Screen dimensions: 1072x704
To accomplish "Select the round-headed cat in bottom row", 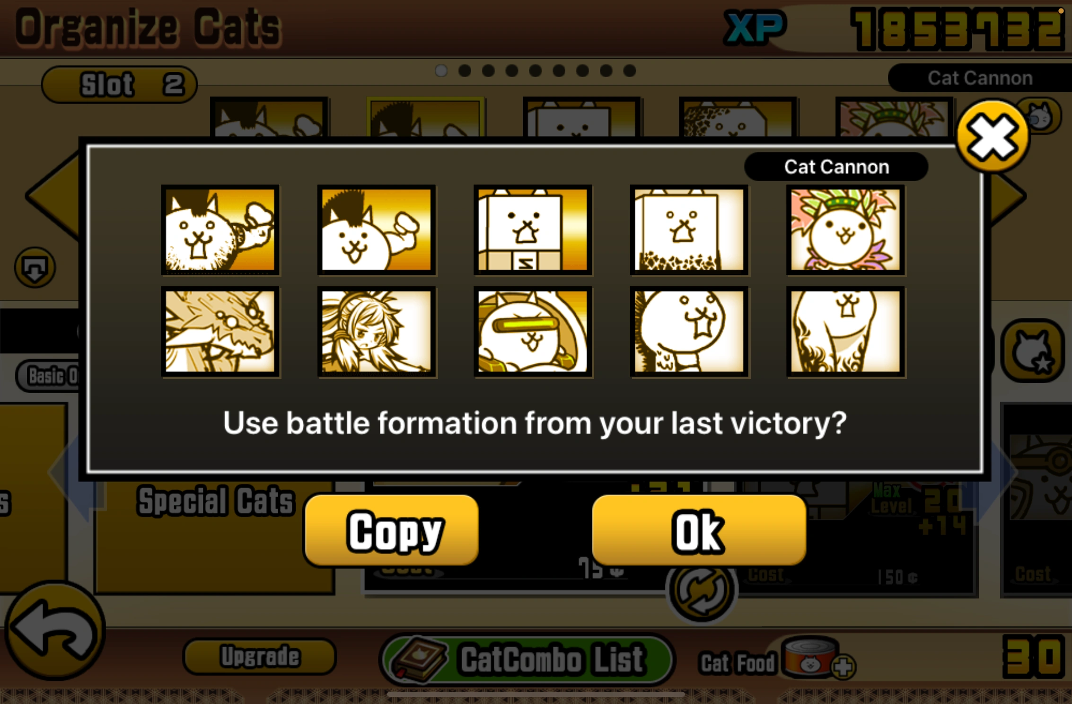I will pos(689,332).
